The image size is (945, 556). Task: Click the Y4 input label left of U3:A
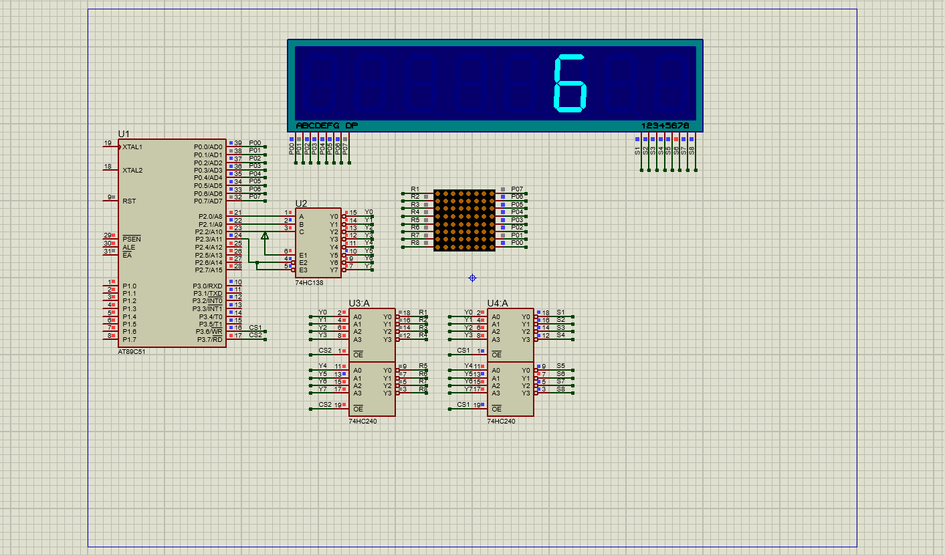(323, 366)
